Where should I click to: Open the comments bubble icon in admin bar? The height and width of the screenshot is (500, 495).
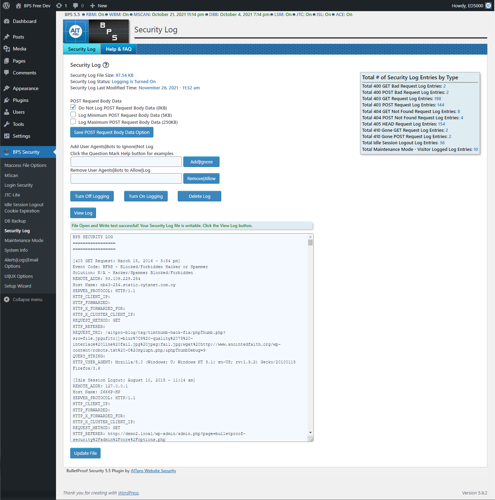(75, 6)
